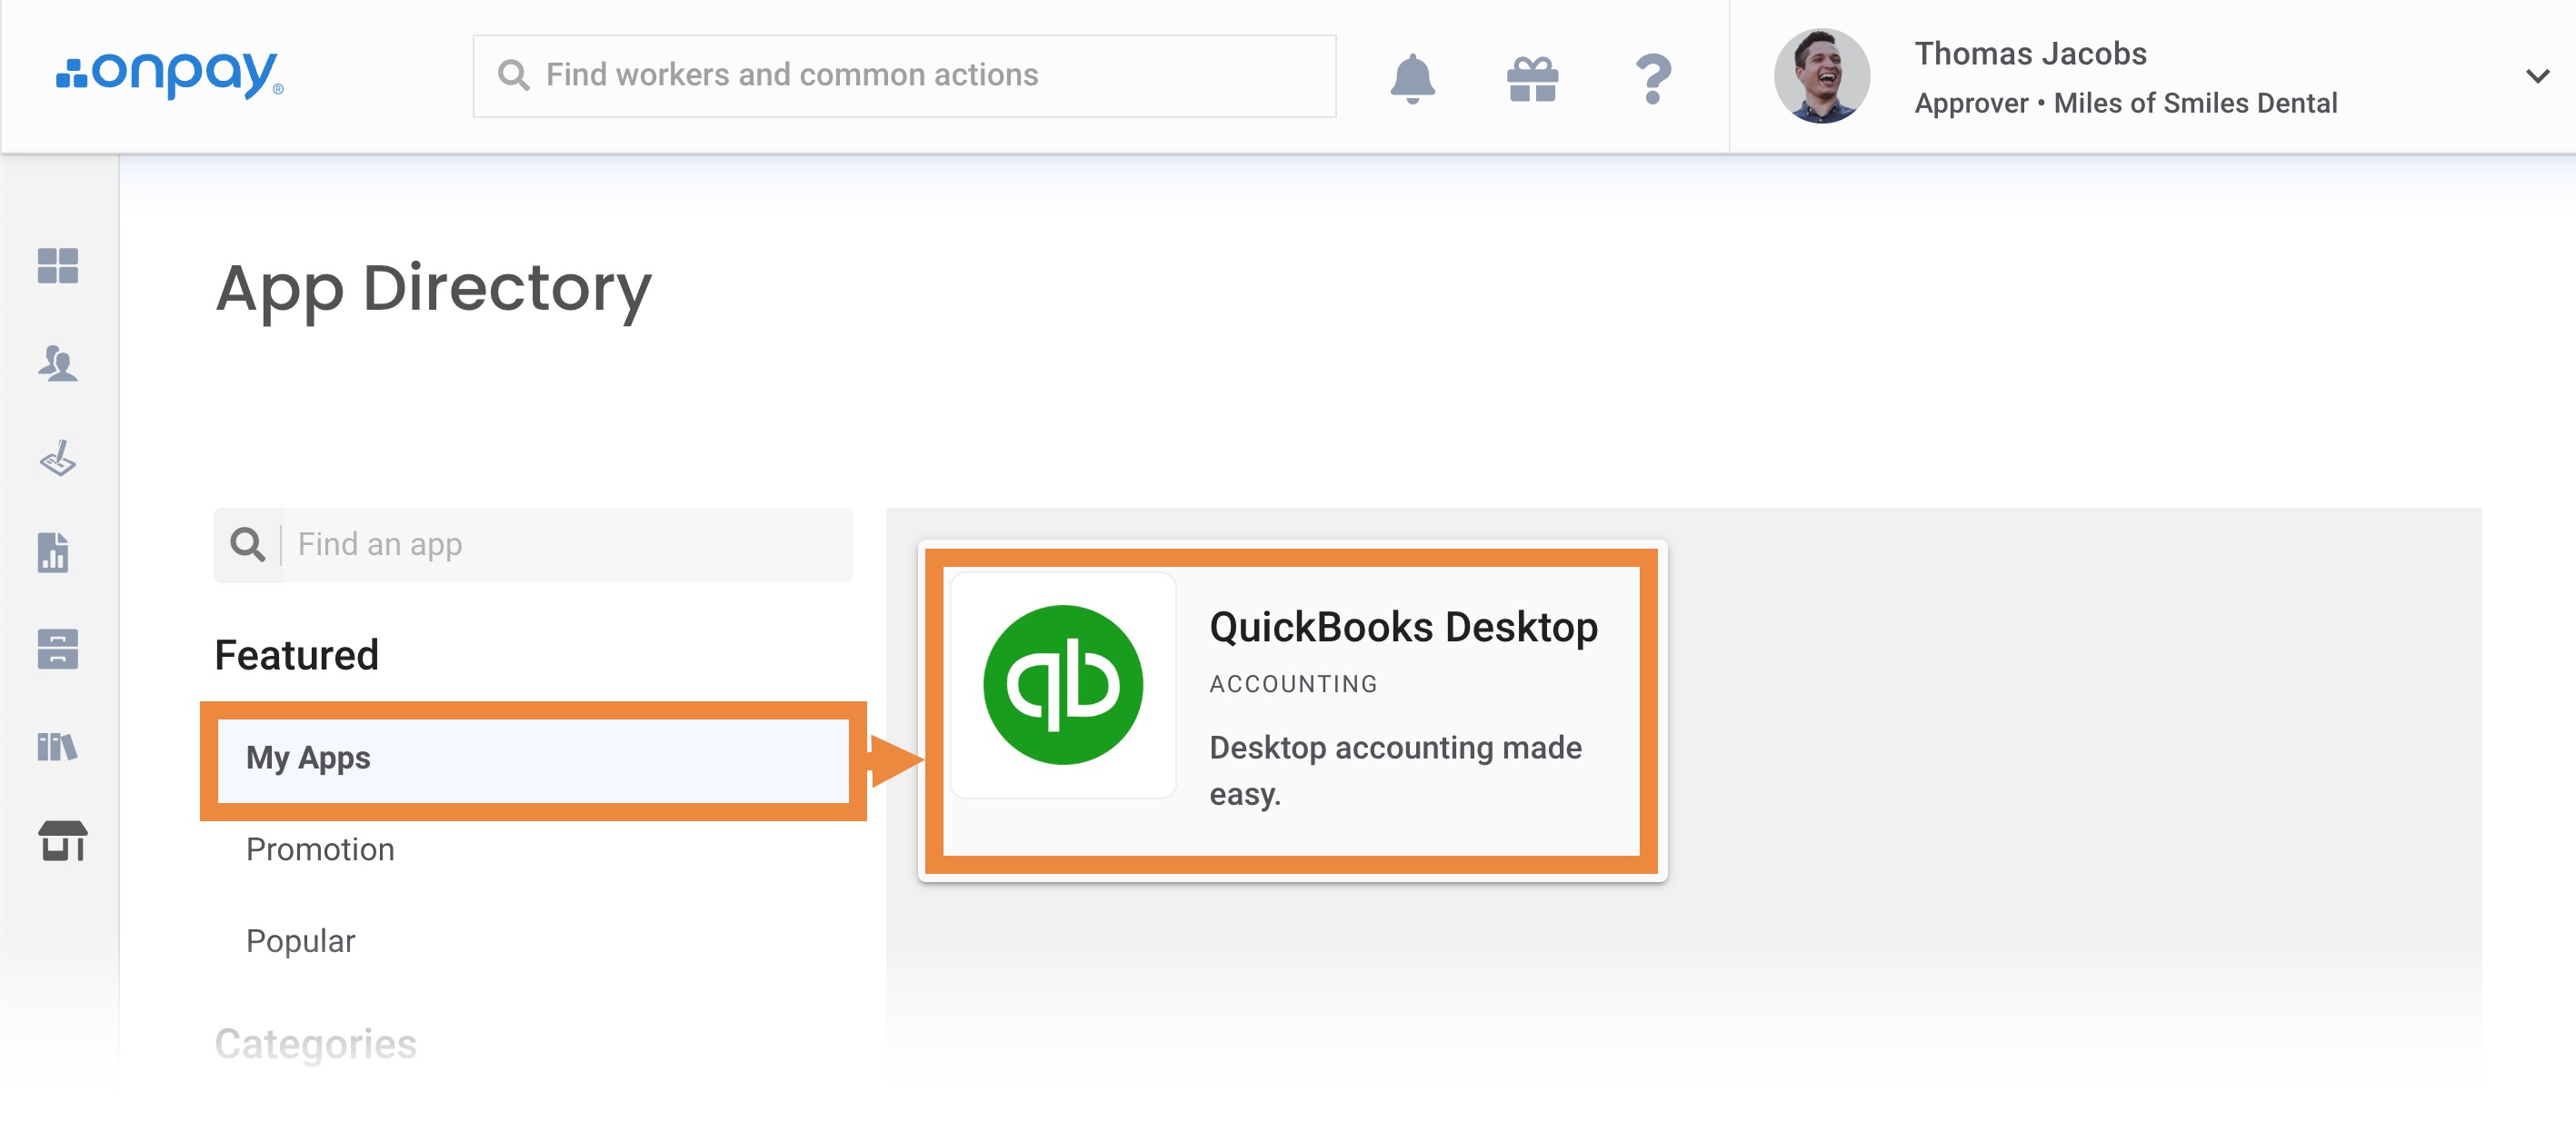This screenshot has width=2576, height=1121.
Task: Click the Find workers and common actions search field
Action: pos(904,76)
